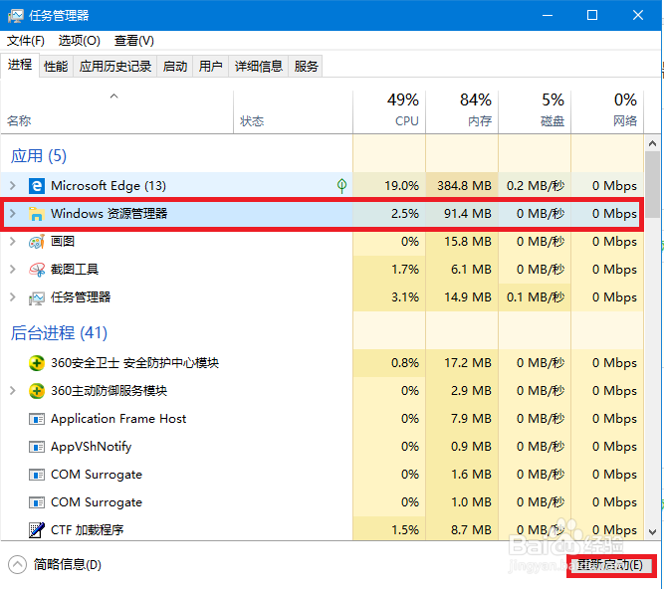The image size is (664, 589).
Task: Expand the Windows 资源管理器 process group
Action: [13, 214]
